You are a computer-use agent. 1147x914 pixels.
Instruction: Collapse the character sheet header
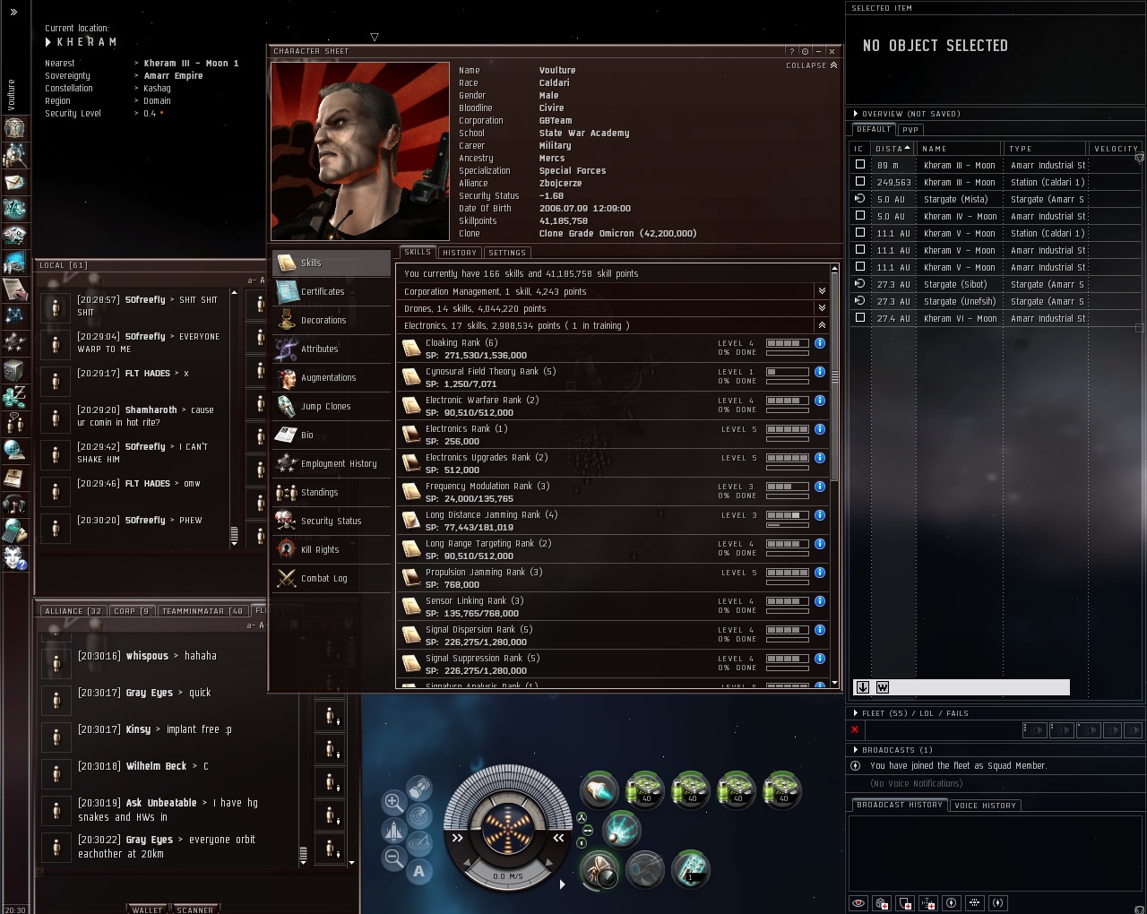coord(812,65)
